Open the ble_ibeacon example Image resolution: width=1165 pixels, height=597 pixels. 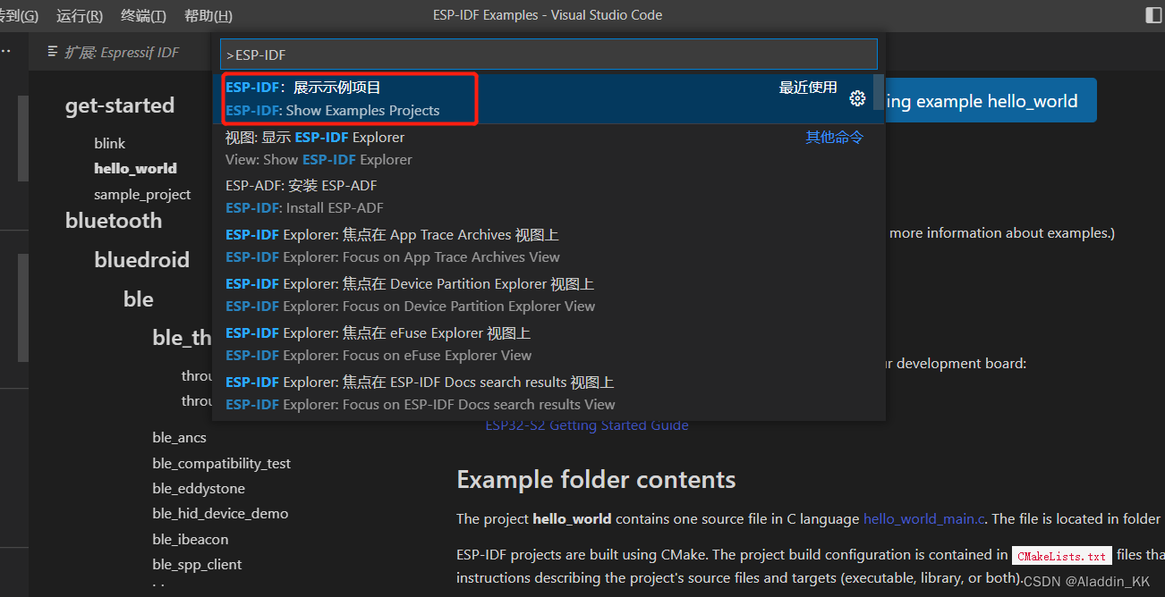[x=191, y=539]
